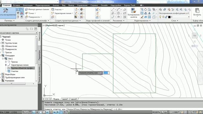Click Вставить (Paste) button

click(x=197, y=13)
